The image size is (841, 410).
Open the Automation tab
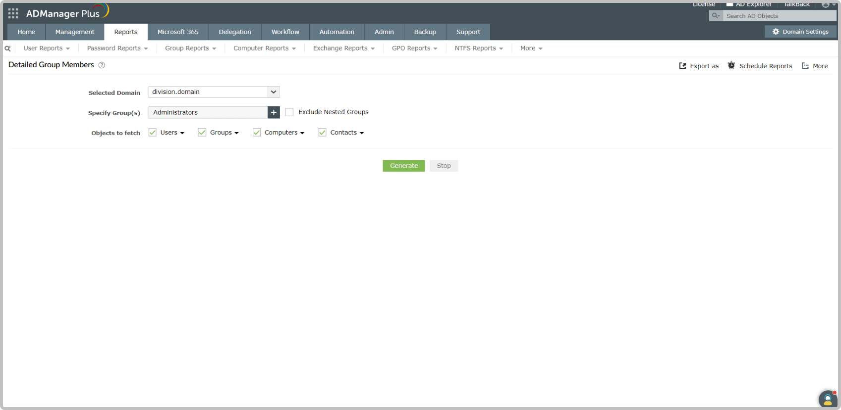(337, 32)
